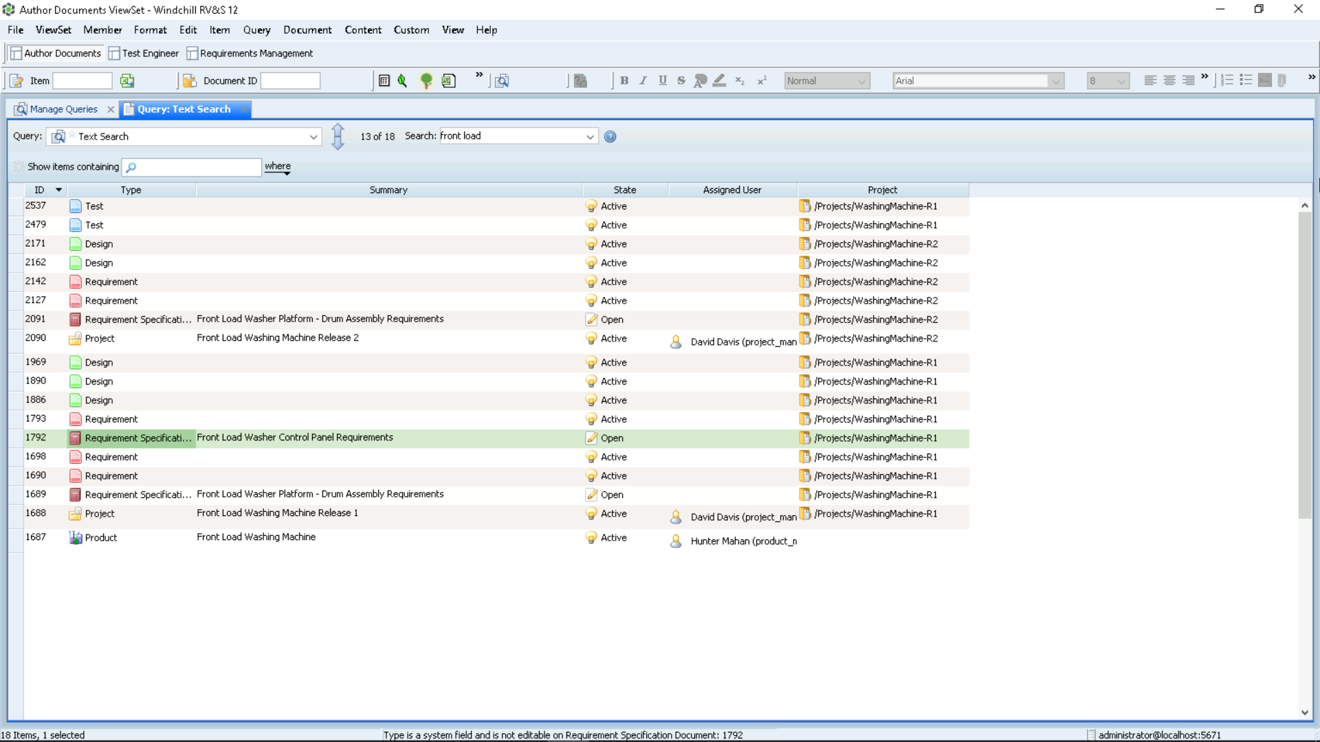Image resolution: width=1320 pixels, height=742 pixels.
Task: Insert a bulleted list
Action: pos(1246,80)
